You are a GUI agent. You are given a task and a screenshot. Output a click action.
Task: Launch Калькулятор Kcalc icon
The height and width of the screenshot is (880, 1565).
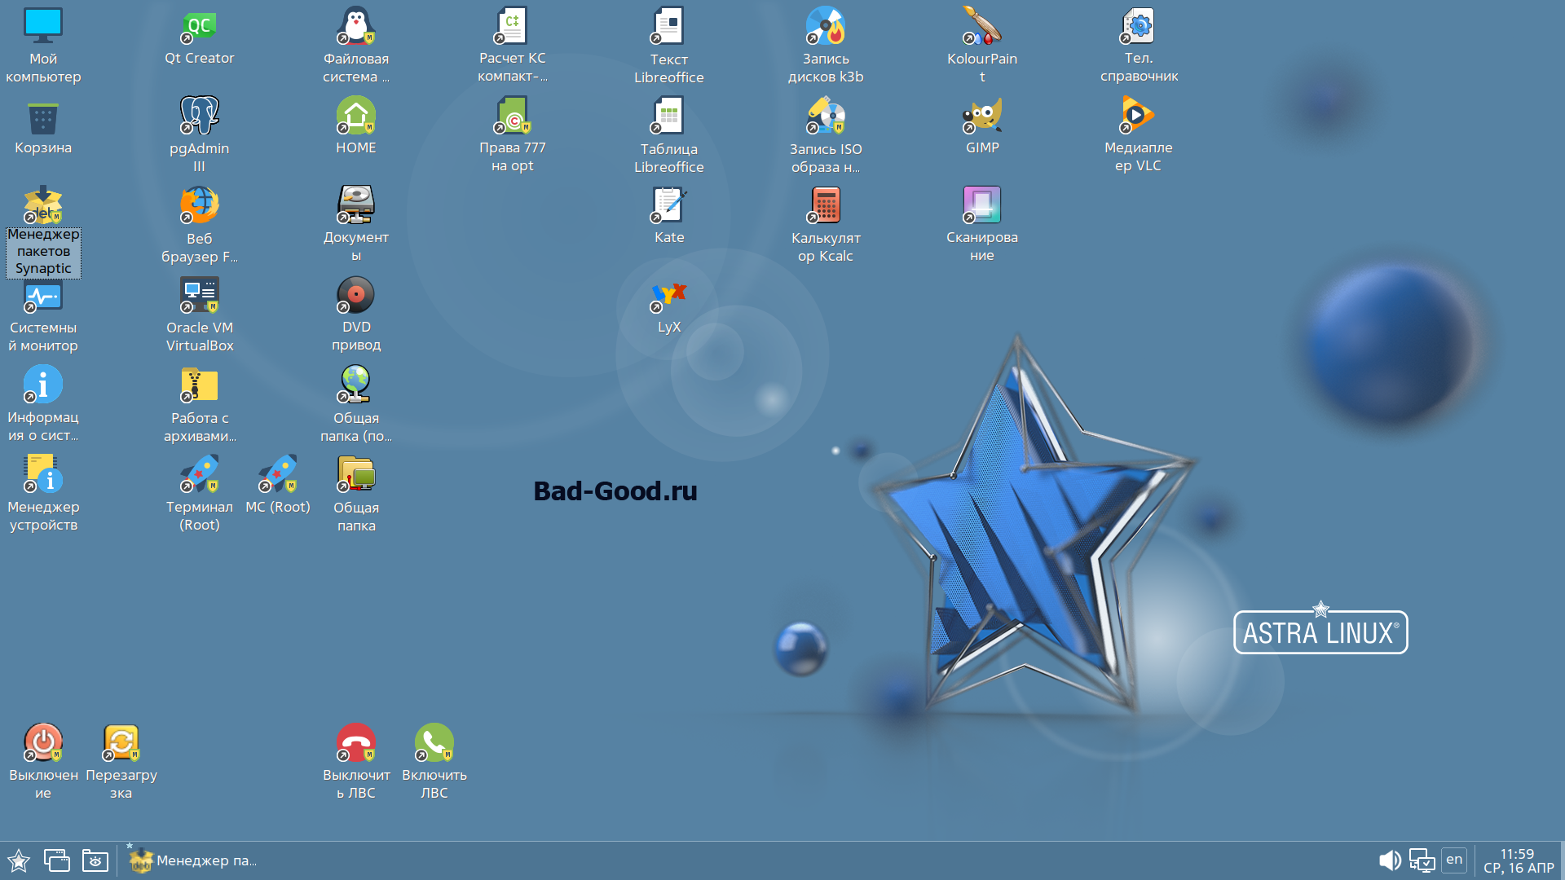pyautogui.click(x=826, y=205)
